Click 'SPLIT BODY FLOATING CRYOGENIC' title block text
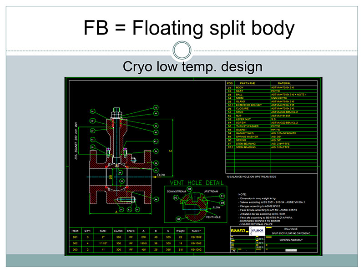The width and height of the screenshot is (364, 273). pyautogui.click(x=291, y=233)
